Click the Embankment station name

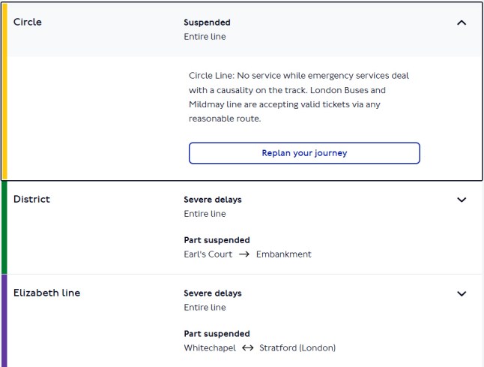(283, 254)
